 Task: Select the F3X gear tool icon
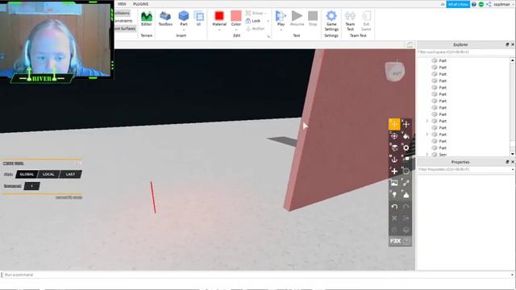pos(406,147)
